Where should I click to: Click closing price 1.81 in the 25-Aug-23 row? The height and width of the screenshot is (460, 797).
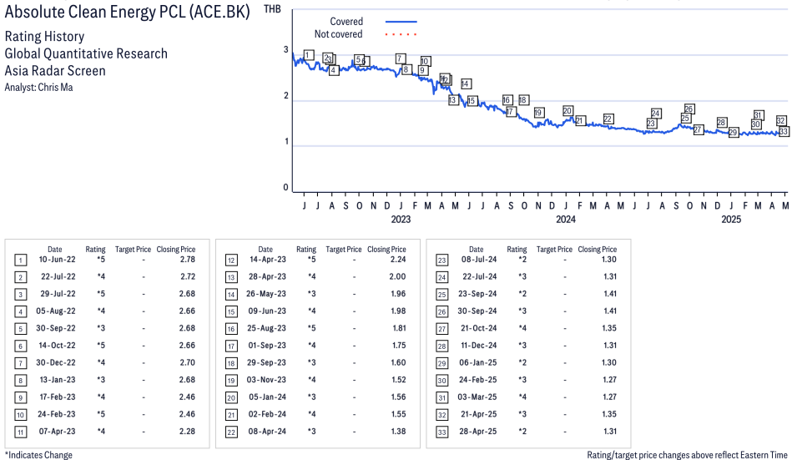coord(400,328)
